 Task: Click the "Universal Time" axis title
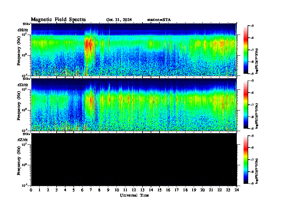pos(134,195)
